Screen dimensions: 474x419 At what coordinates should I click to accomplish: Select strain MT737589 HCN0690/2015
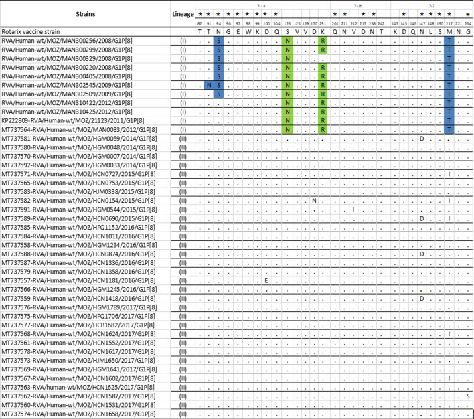(78, 219)
